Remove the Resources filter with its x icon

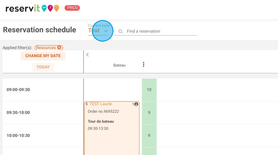click(59, 48)
